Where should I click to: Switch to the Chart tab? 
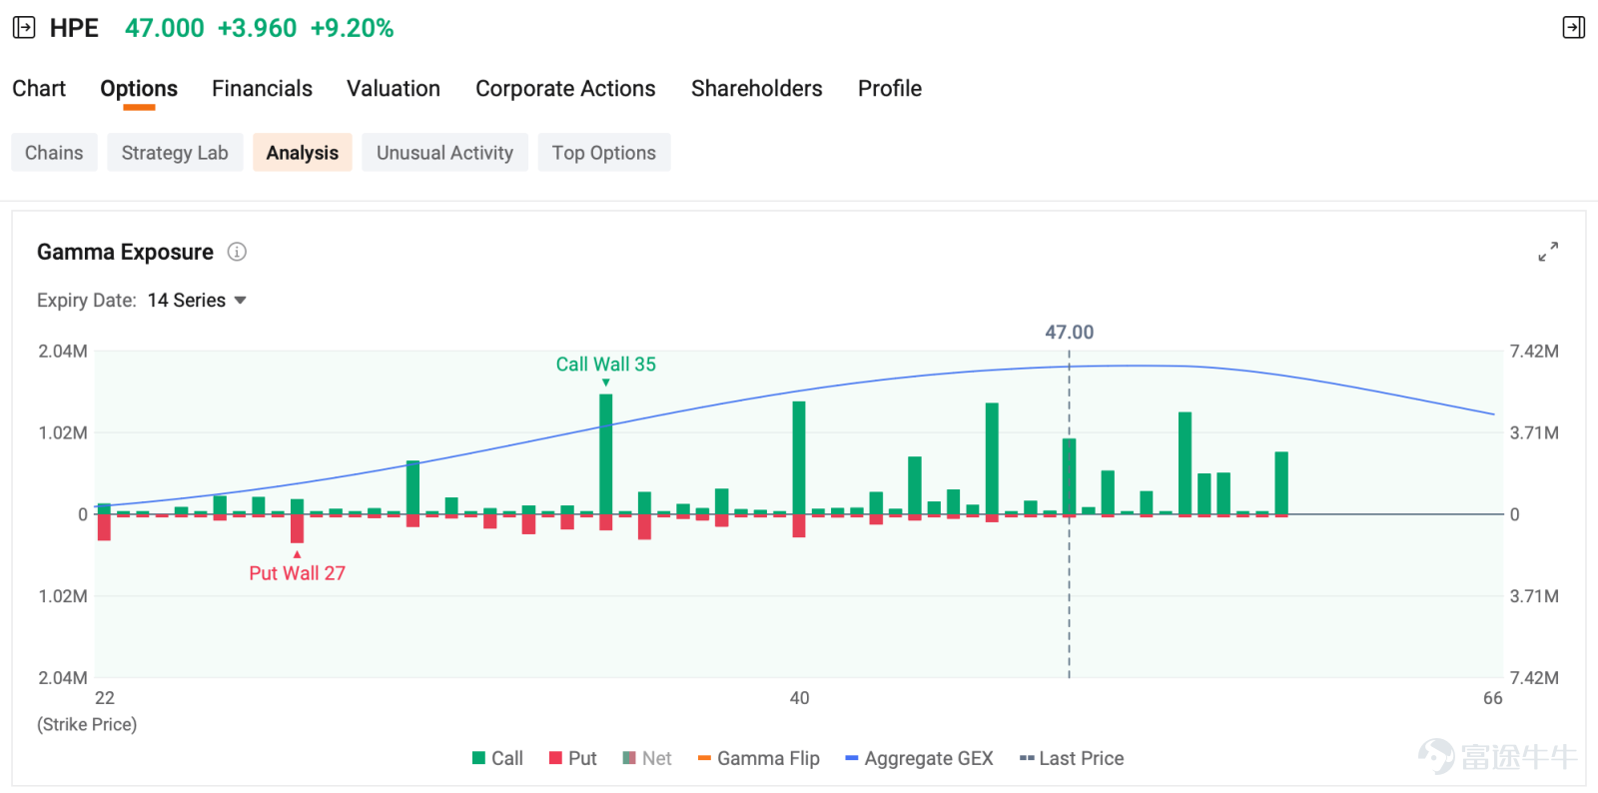coord(39,89)
